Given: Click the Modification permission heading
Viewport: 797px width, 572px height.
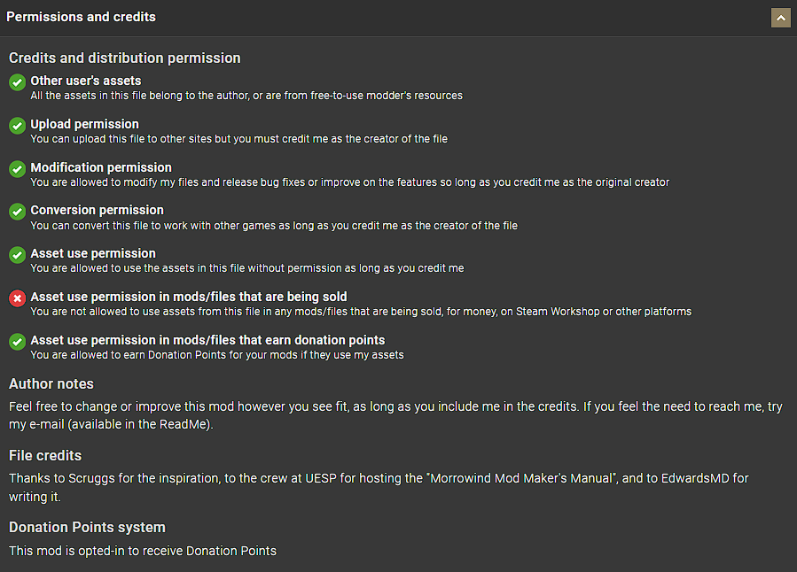Looking at the screenshot, I should click(101, 167).
